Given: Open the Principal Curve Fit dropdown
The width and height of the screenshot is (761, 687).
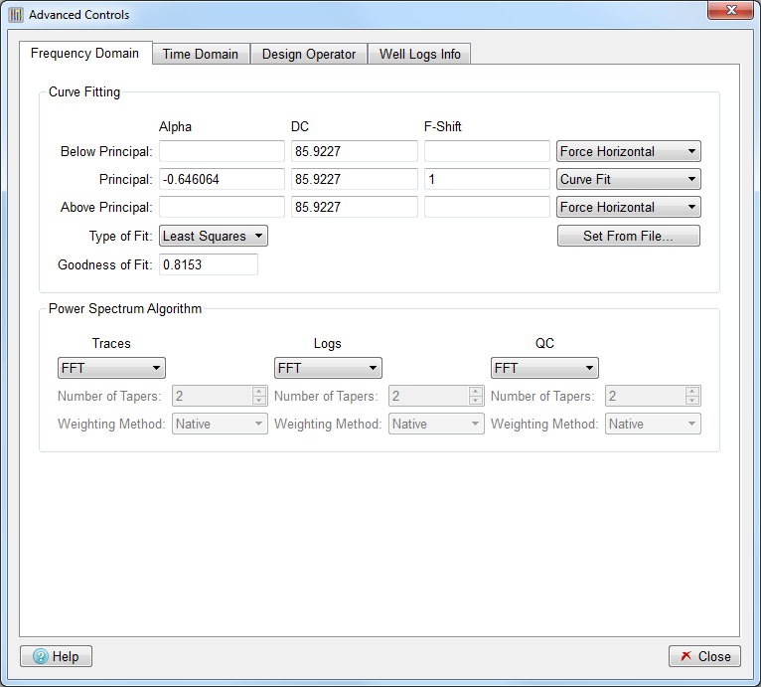Looking at the screenshot, I should coord(629,179).
